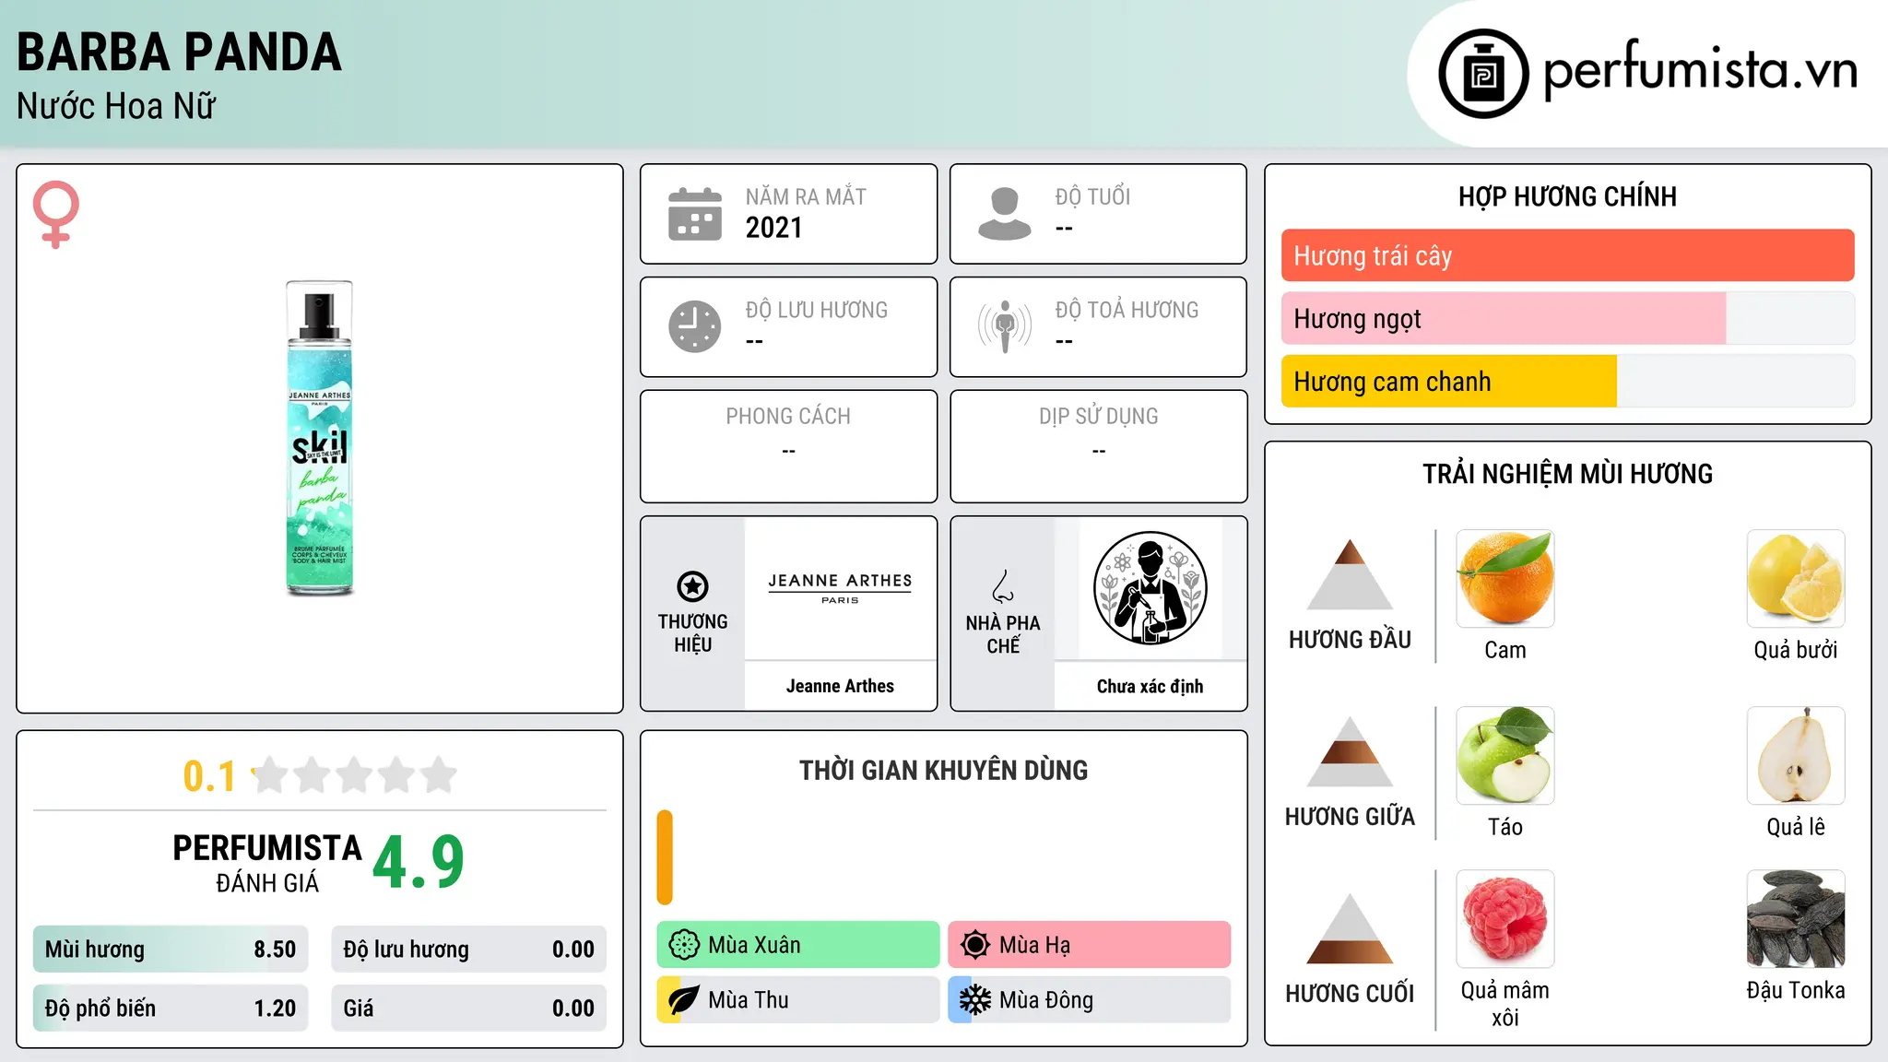Click the leaf icon for Mùa Thu
1888x1062 pixels.
[684, 1000]
